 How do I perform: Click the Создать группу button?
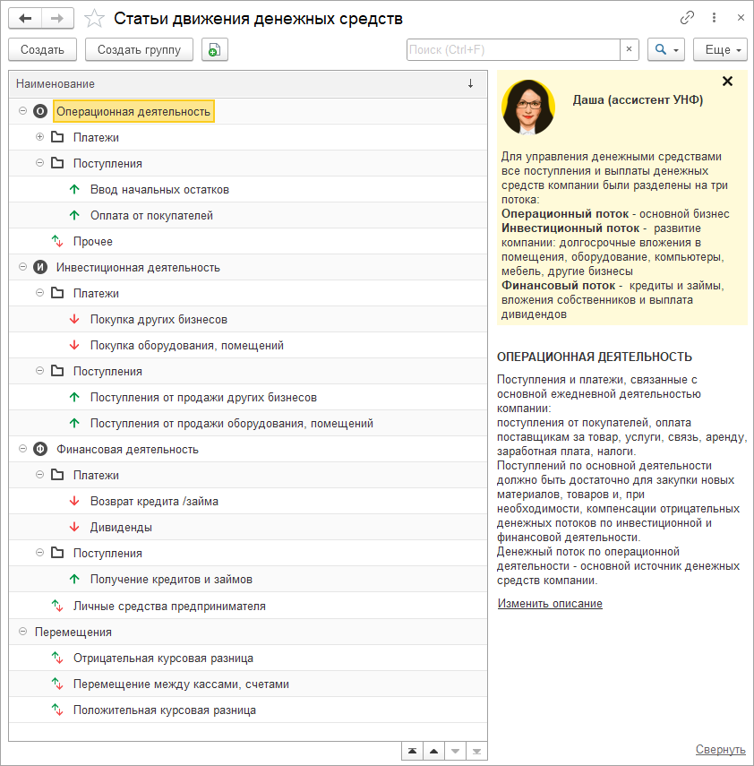point(139,50)
